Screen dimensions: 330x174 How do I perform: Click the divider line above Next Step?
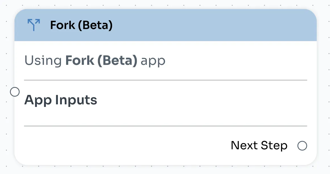[165, 126]
